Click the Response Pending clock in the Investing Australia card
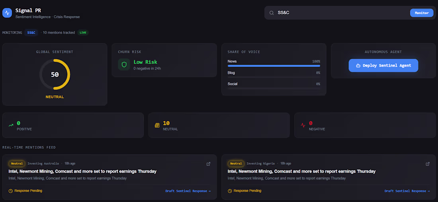Screen dimensions: 438x202 11,191
